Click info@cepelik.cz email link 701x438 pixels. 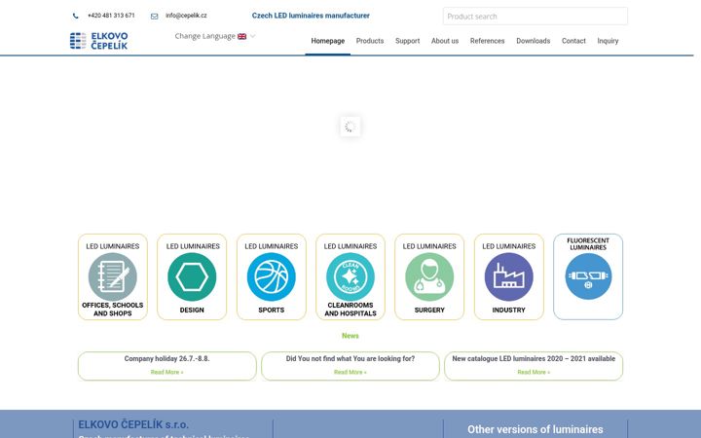coord(186,16)
